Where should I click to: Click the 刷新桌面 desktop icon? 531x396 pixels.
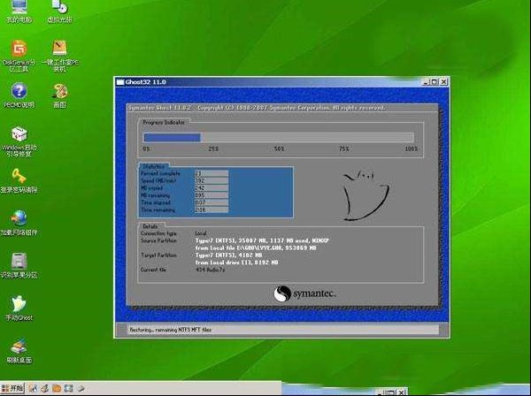click(19, 351)
